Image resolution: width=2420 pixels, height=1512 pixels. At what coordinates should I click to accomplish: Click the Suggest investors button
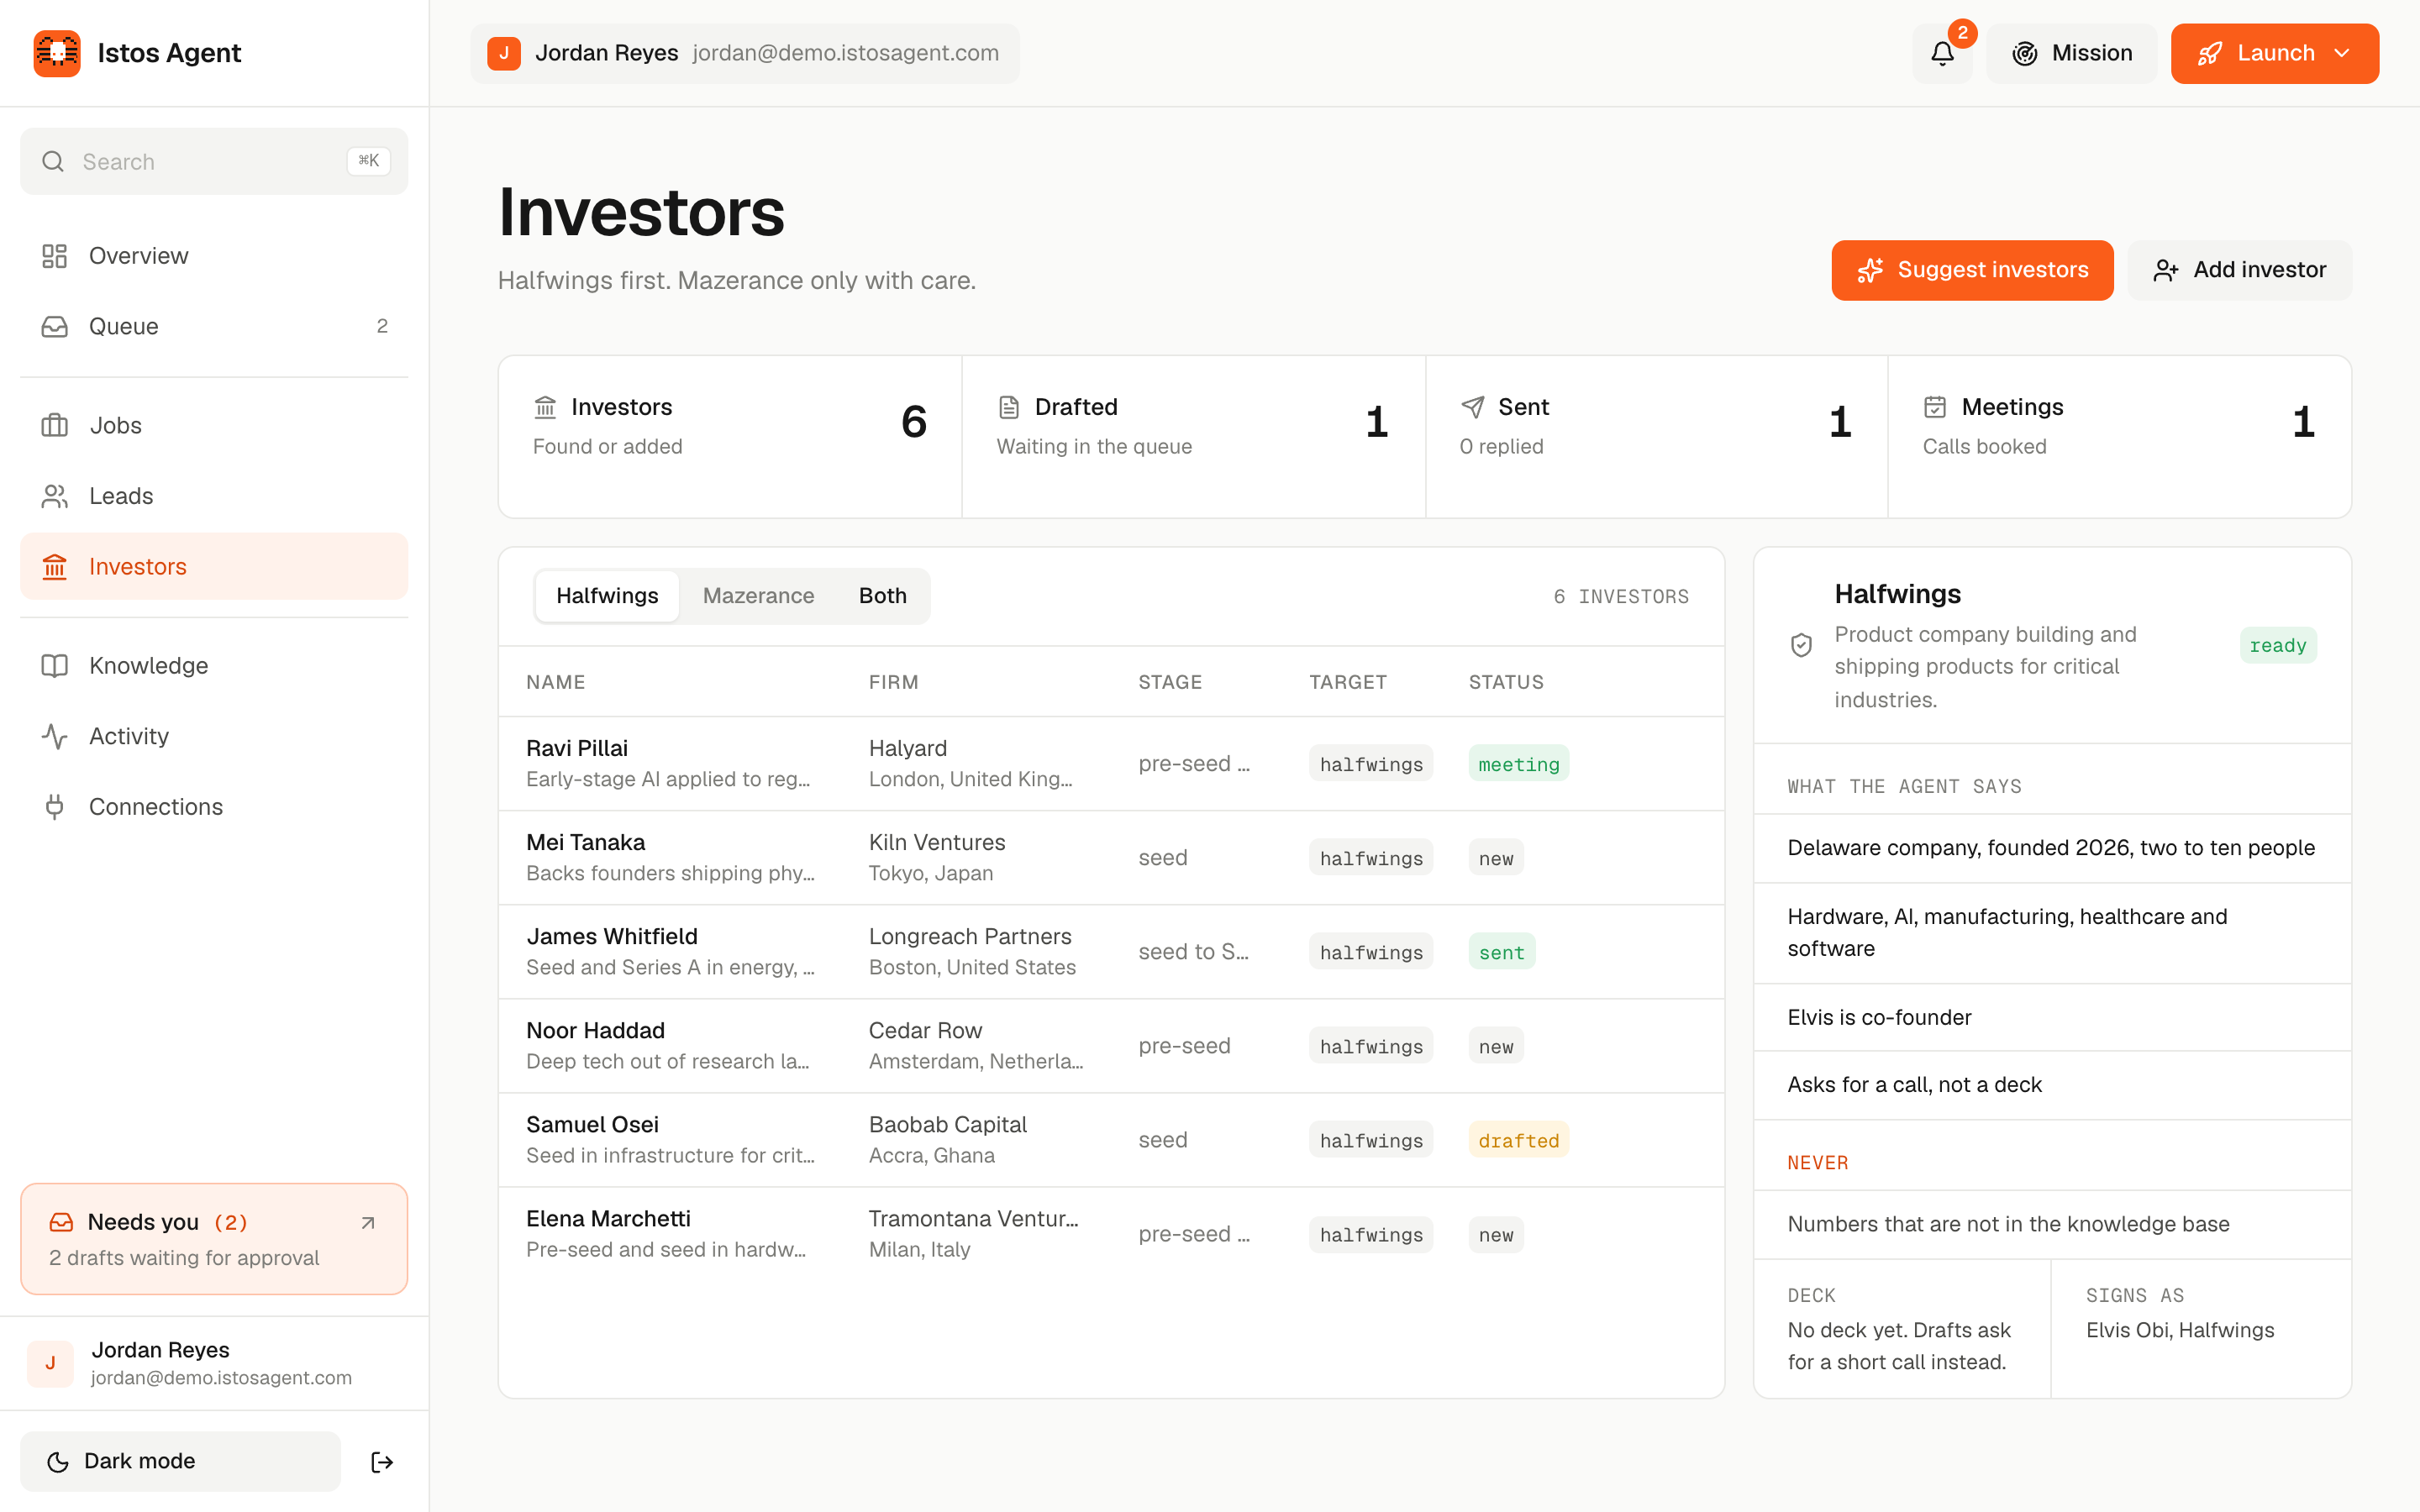[x=1972, y=270]
